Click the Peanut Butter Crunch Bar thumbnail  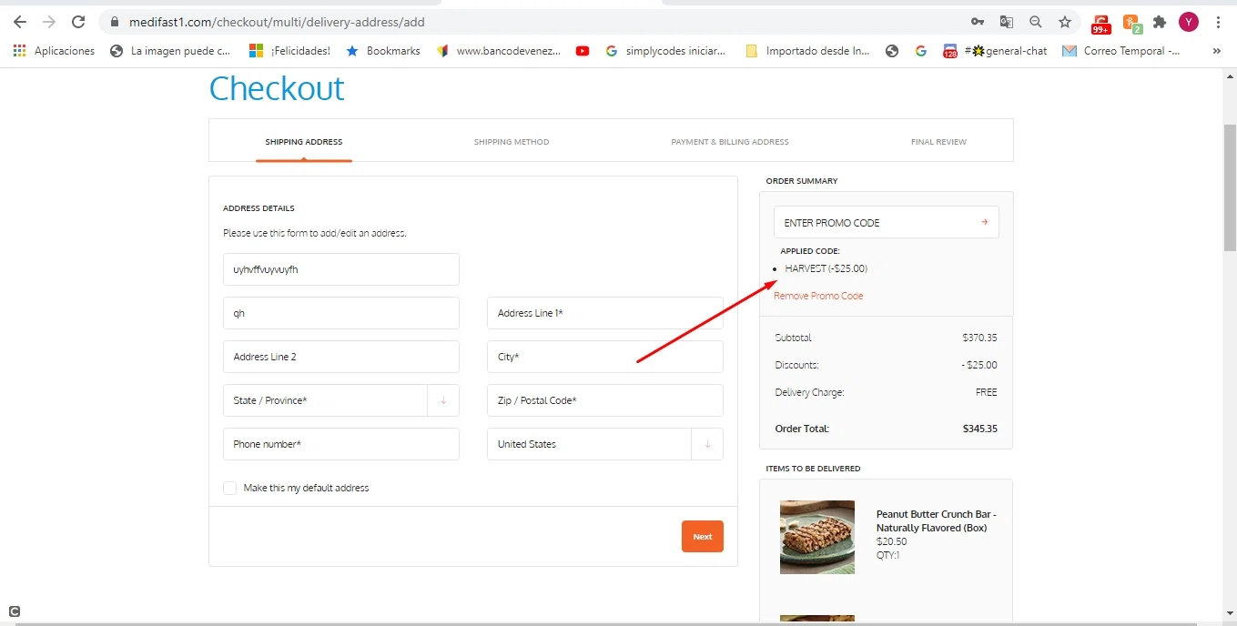click(x=817, y=537)
